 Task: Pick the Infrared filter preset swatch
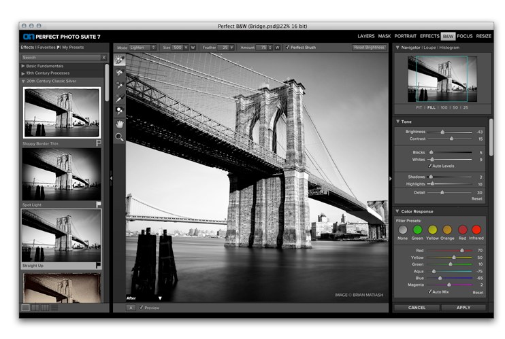click(x=476, y=230)
